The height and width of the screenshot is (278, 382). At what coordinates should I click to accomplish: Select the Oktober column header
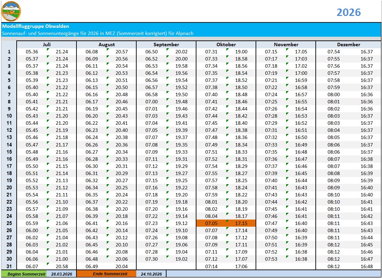[226, 45]
